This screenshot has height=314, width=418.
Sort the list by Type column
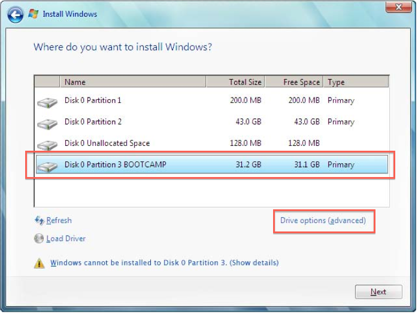pos(356,82)
